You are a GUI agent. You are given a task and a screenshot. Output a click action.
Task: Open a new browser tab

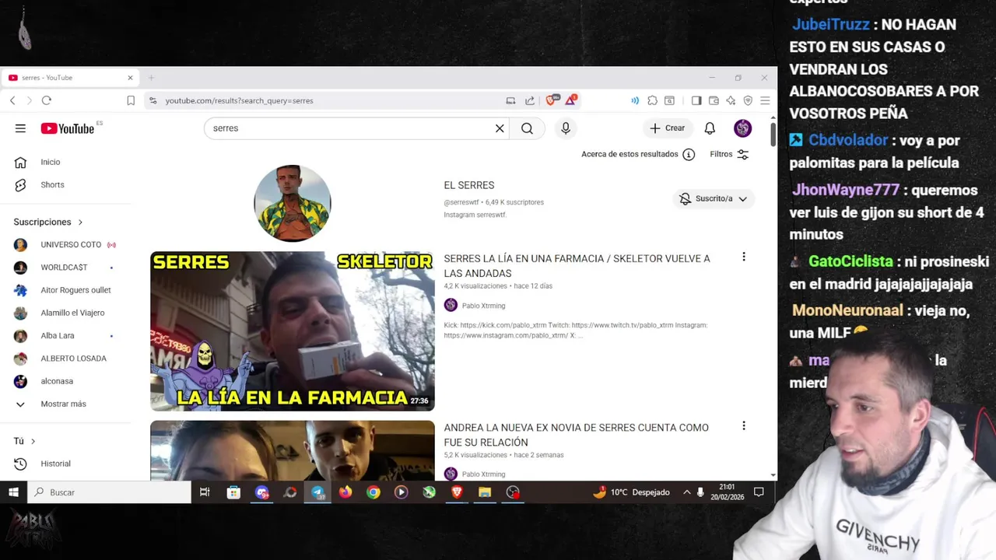pos(151,78)
